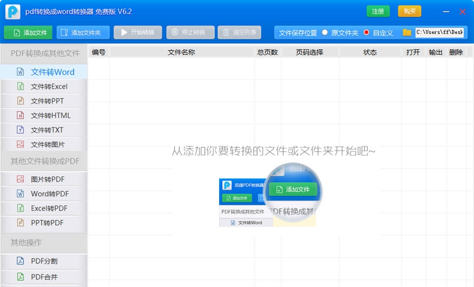Choose 图片转PDF in the sidebar
474x287 pixels.
tap(44, 179)
